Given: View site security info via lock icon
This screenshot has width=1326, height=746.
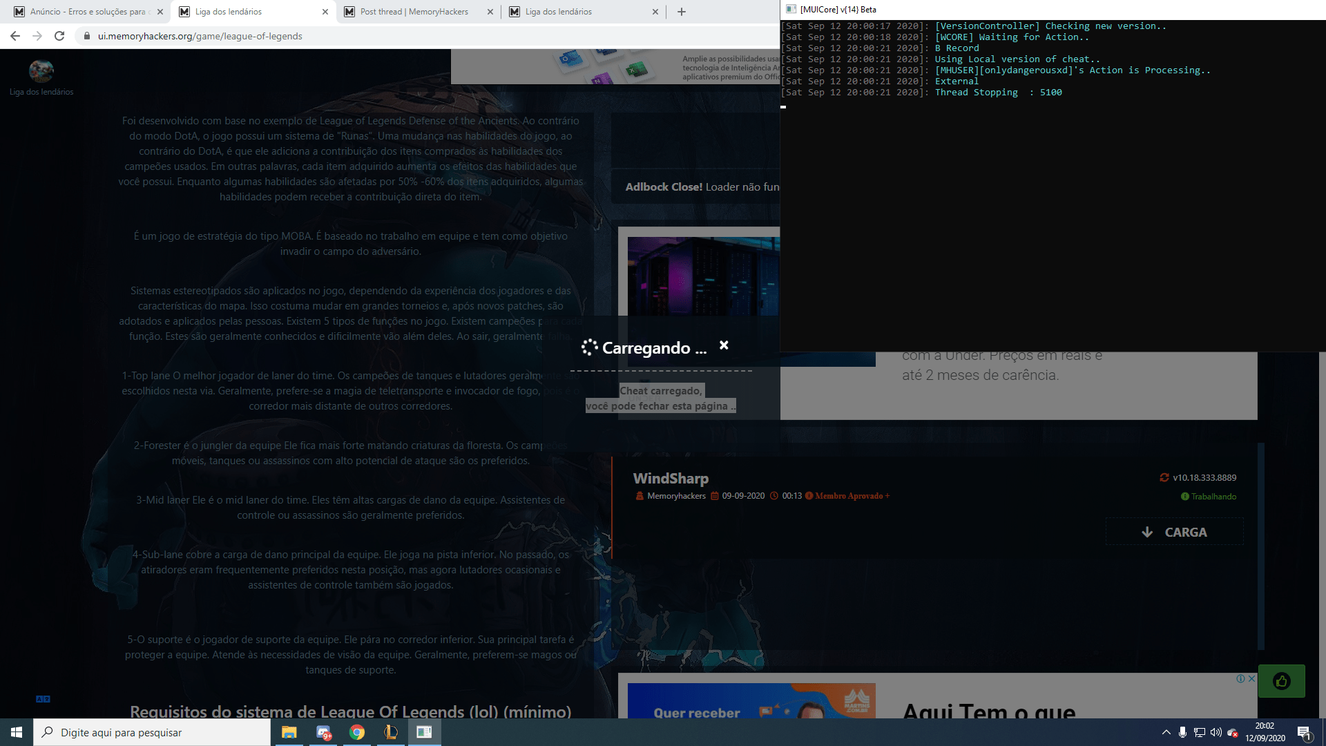Looking at the screenshot, I should coord(87,36).
